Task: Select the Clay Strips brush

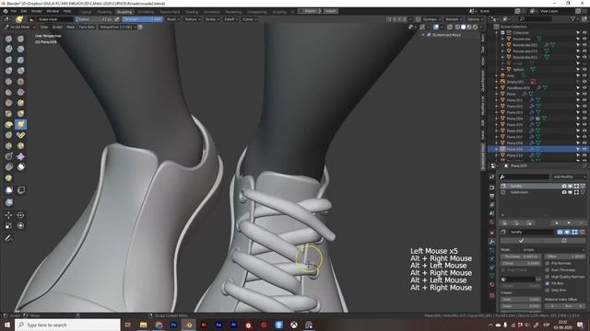Action: tap(20, 49)
